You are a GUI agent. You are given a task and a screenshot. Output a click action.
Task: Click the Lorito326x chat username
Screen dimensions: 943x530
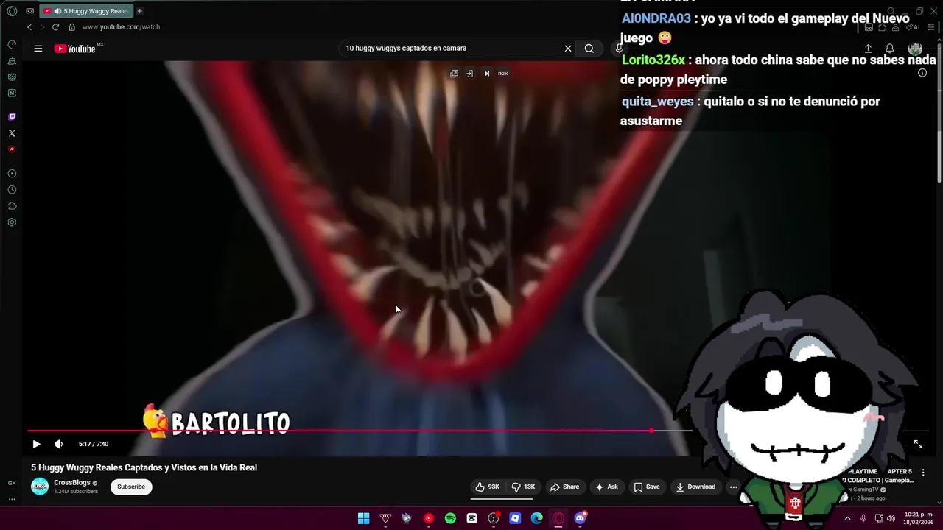point(653,60)
